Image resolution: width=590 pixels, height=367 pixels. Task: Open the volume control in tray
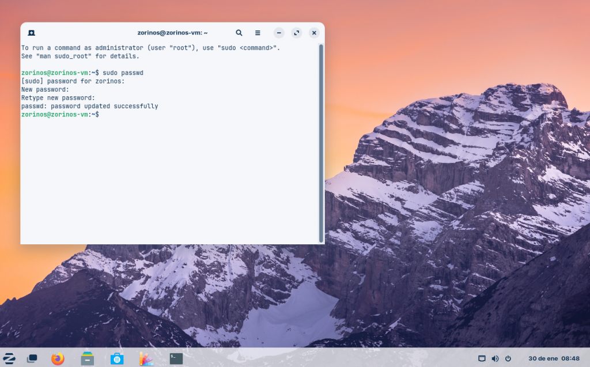pyautogui.click(x=495, y=358)
